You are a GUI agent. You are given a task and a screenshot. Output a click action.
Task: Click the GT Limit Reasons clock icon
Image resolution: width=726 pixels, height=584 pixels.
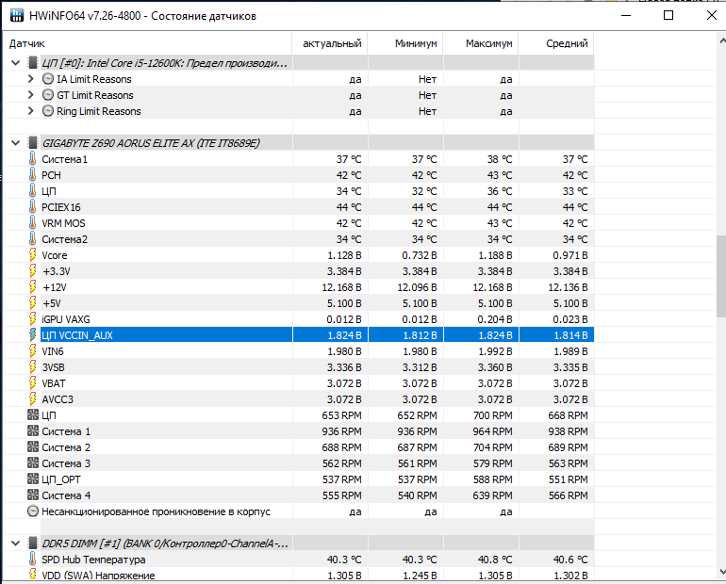click(48, 95)
